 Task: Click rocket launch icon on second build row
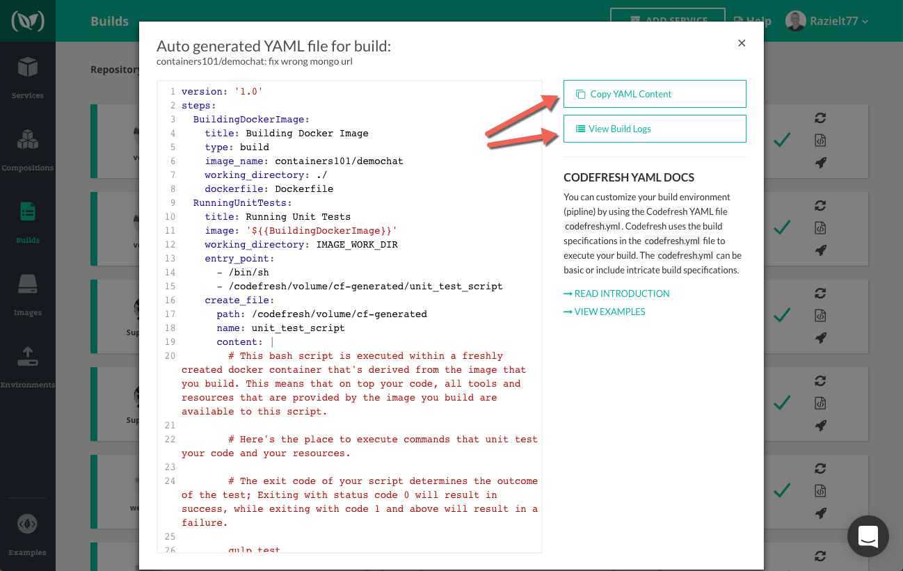point(820,250)
